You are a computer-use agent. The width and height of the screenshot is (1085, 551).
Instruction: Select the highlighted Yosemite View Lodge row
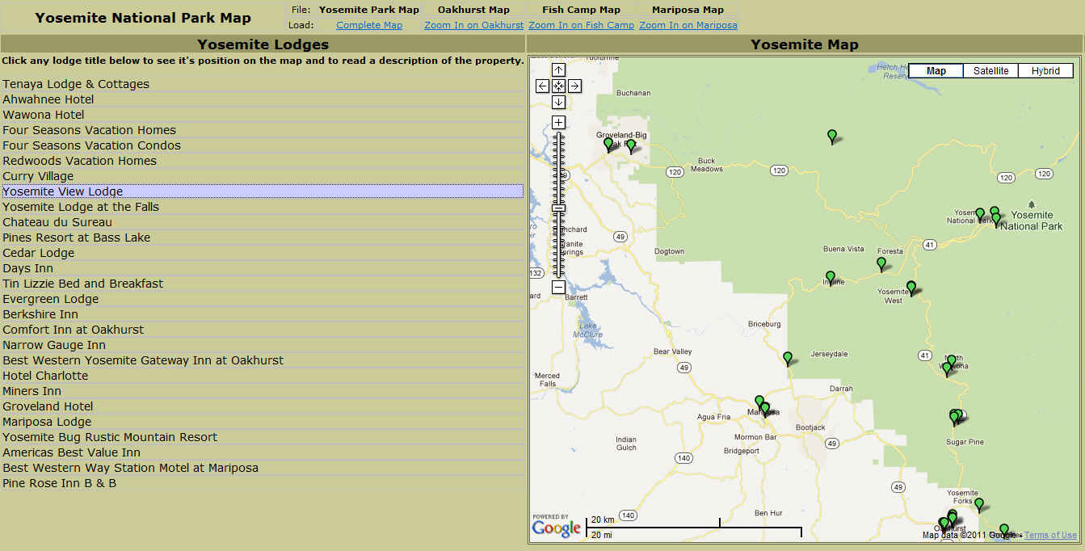tap(263, 191)
